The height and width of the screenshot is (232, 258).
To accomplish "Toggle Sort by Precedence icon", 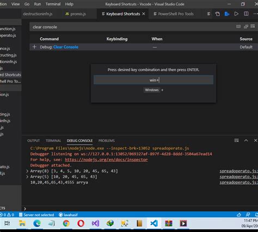I will tap(246, 27).
